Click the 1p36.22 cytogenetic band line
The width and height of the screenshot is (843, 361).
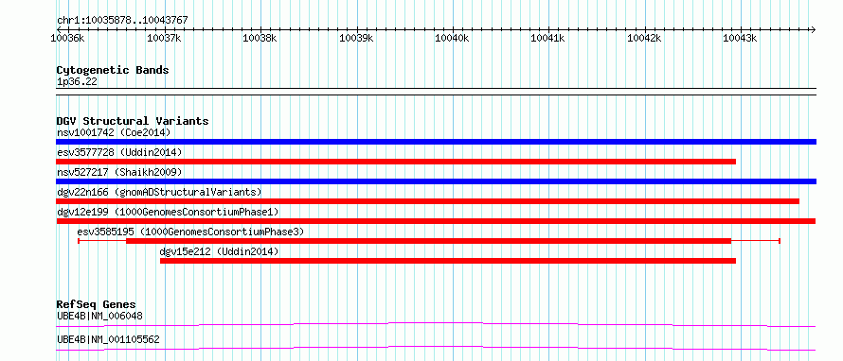point(436,91)
